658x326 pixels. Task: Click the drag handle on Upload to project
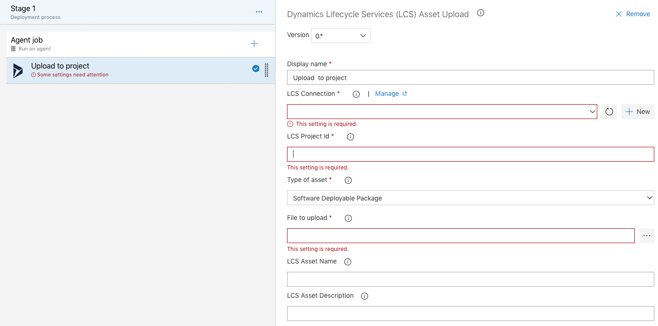(266, 70)
